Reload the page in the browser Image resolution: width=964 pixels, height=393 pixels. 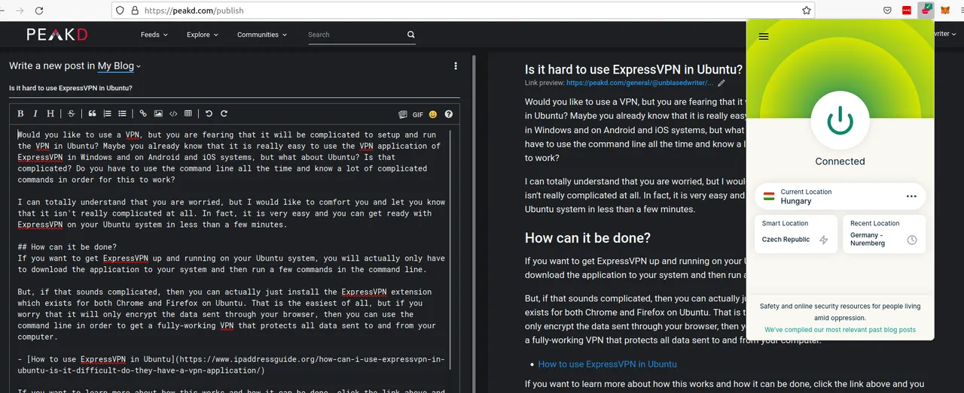pos(39,11)
